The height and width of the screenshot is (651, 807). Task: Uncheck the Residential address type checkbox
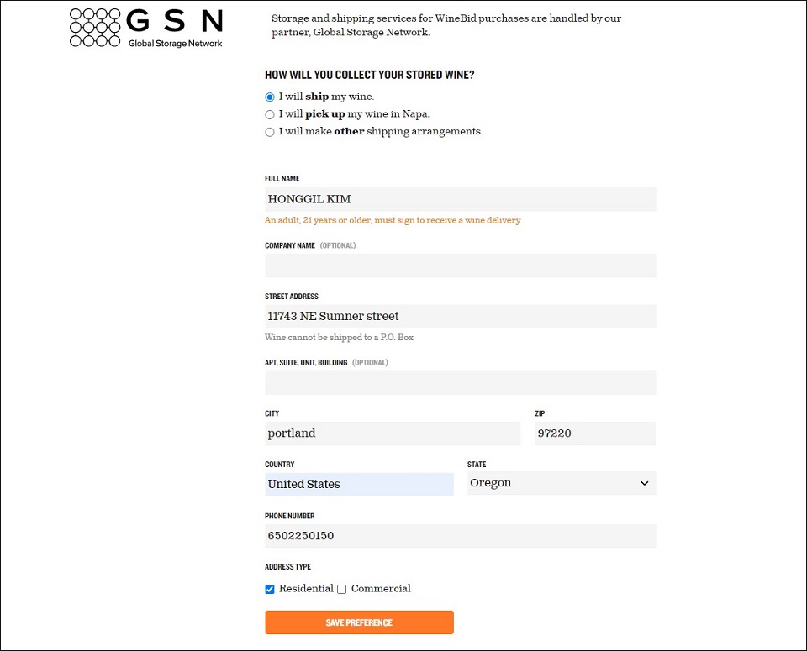(270, 589)
